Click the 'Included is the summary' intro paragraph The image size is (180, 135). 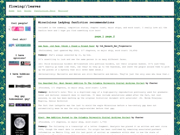pos(103,29)
